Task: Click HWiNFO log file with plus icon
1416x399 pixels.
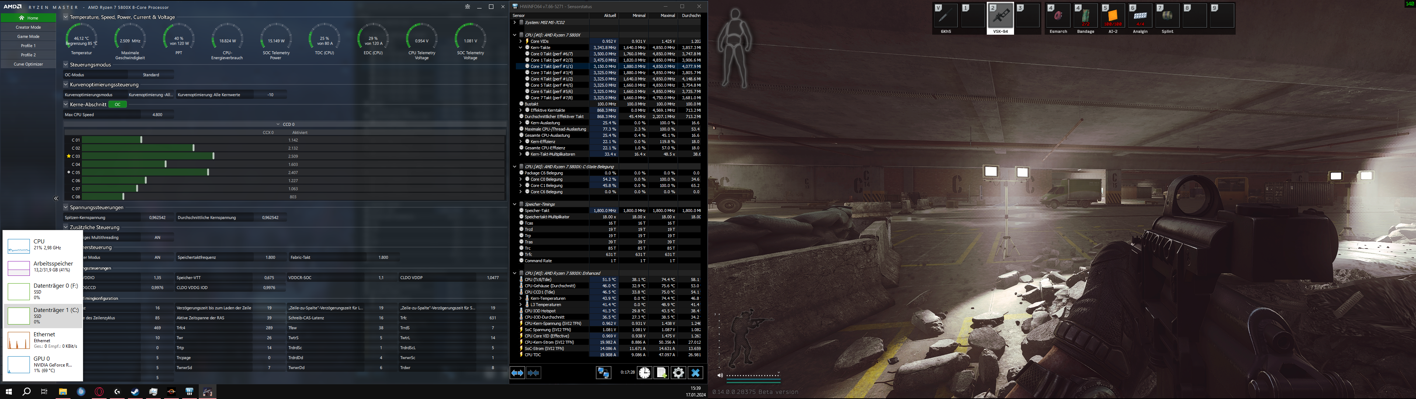Action: 661,373
